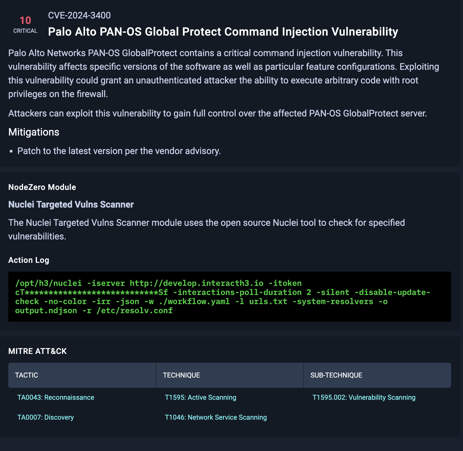Click the TECHNIQUE column header
This screenshot has height=451, width=463.
click(181, 375)
